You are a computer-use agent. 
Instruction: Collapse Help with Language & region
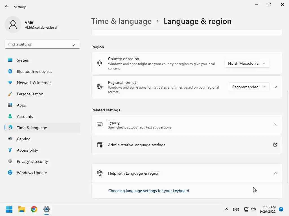point(275,173)
